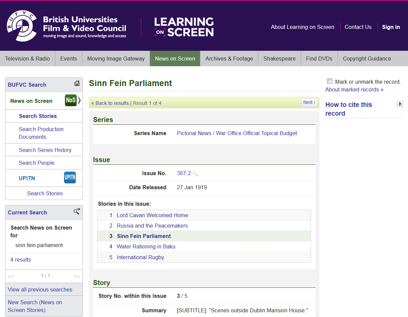
Task: Click the blue UPITN badge icon
Action: [70, 177]
